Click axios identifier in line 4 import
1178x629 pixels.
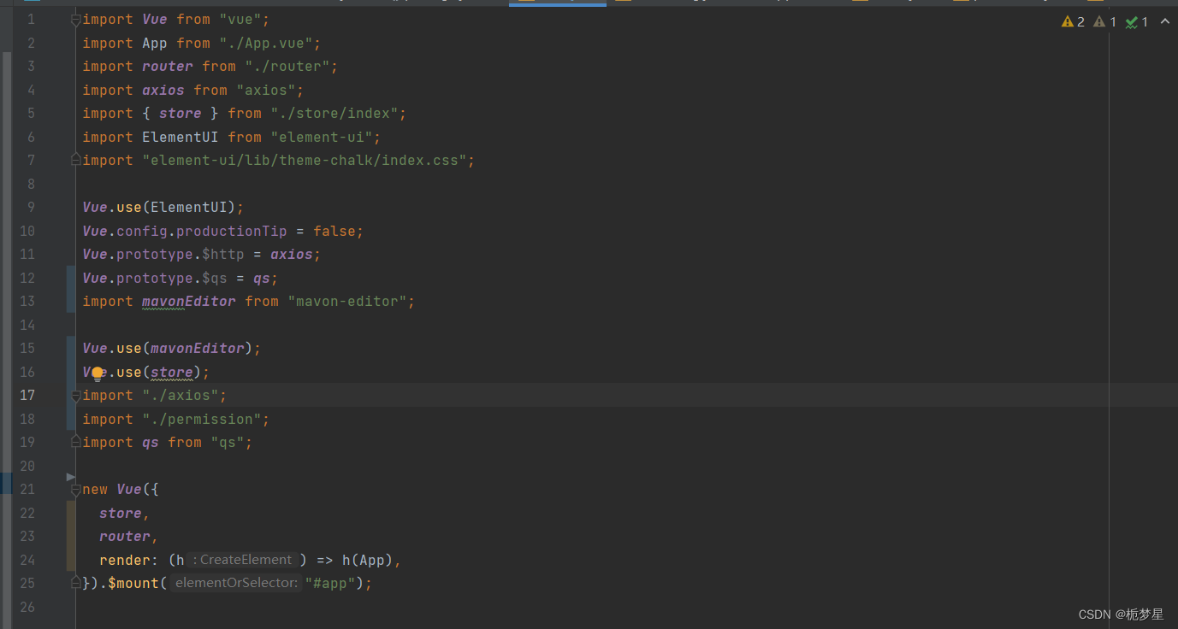click(163, 90)
